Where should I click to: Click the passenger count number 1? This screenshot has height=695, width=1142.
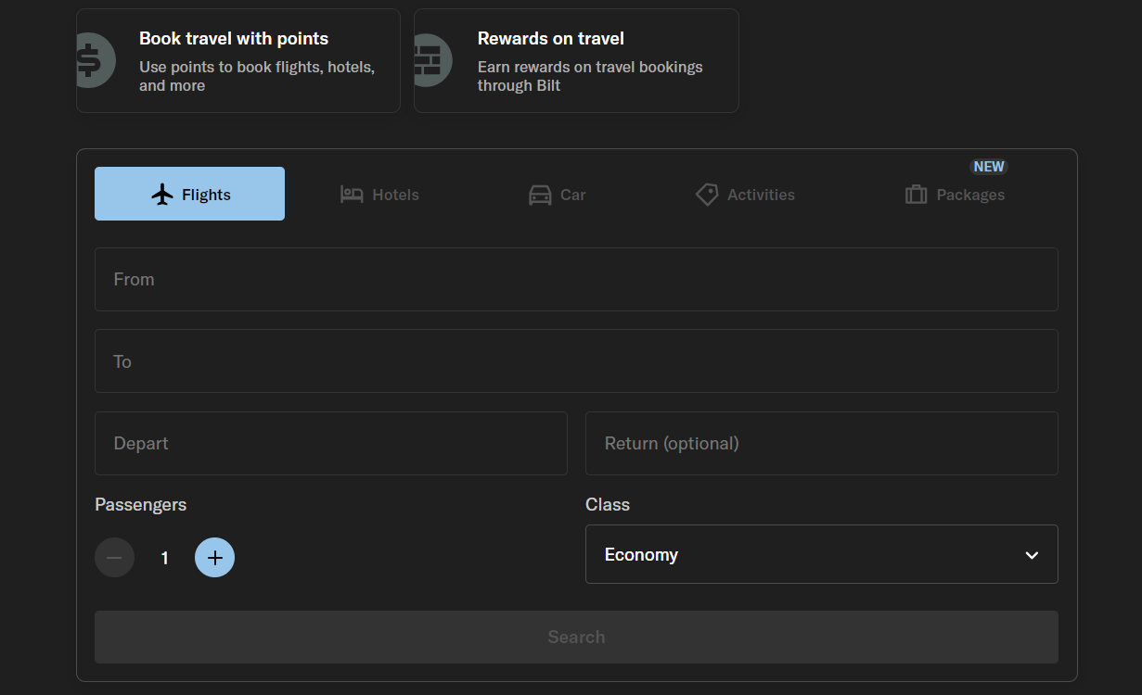click(165, 558)
